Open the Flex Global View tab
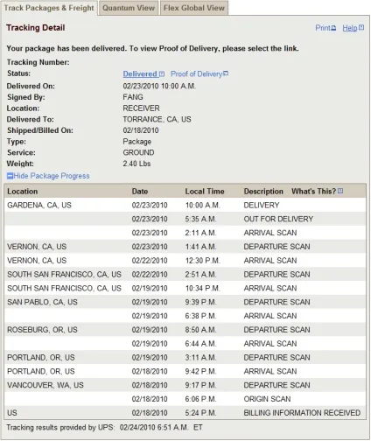Image resolution: width=371 pixels, height=441 pixels. [x=194, y=8]
